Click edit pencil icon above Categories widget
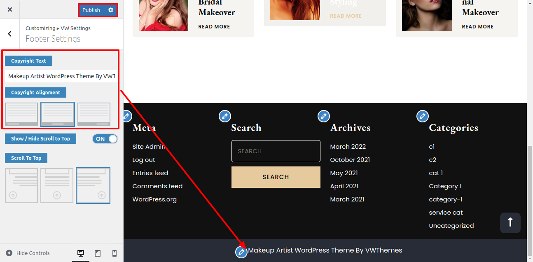 [x=422, y=116]
